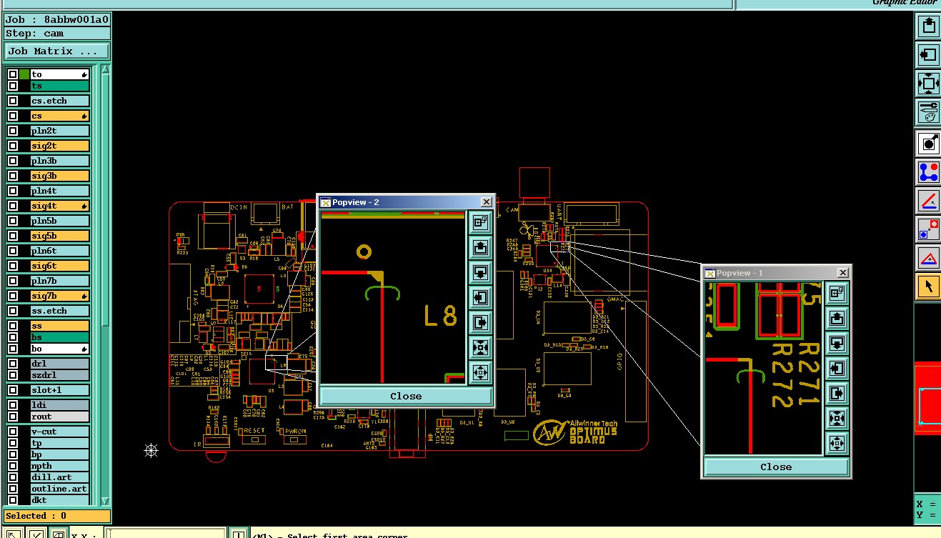Select the black circle feature icon

pyautogui.click(x=928, y=144)
